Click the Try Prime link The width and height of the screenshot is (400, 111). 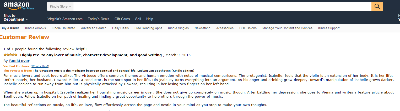coord(28,9)
